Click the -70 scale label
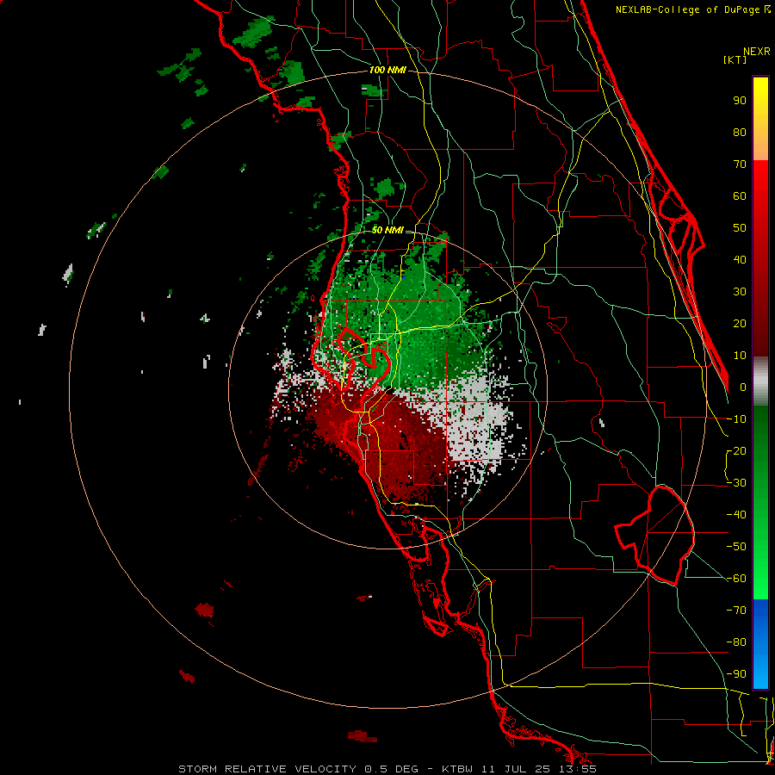Screen dimensions: 775x775 pos(736,611)
